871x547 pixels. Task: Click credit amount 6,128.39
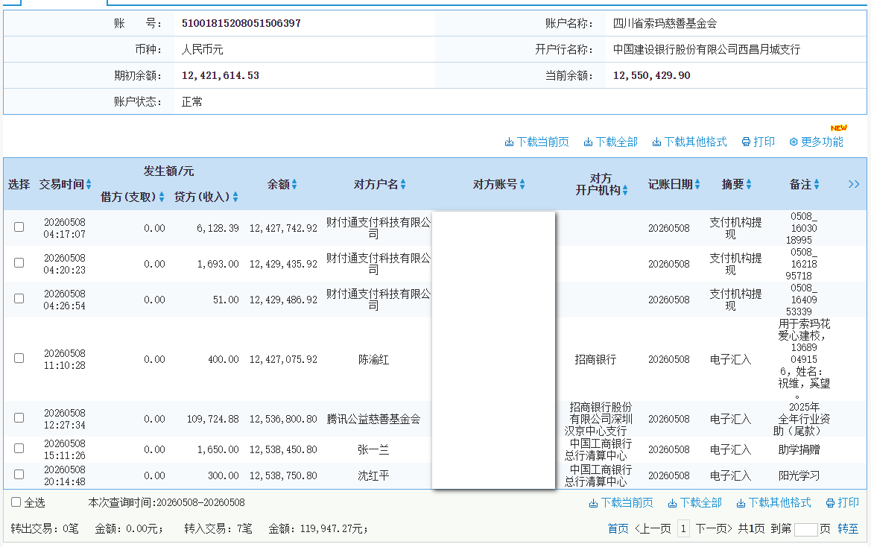218,228
